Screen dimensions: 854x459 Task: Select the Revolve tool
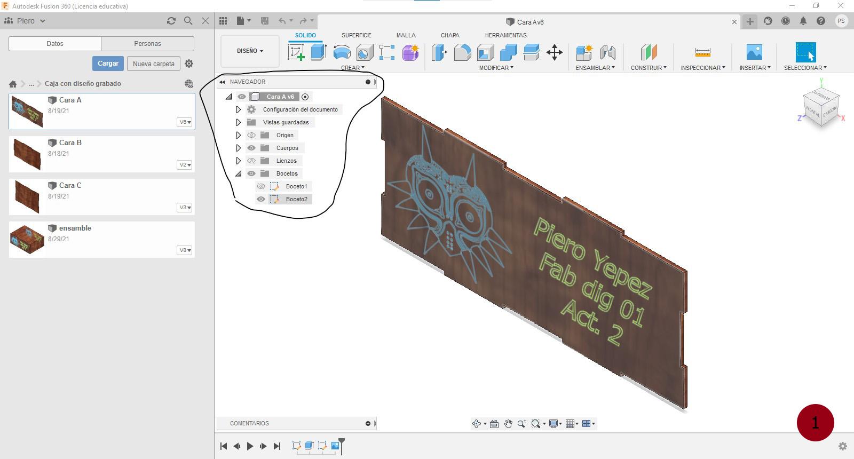pyautogui.click(x=342, y=52)
